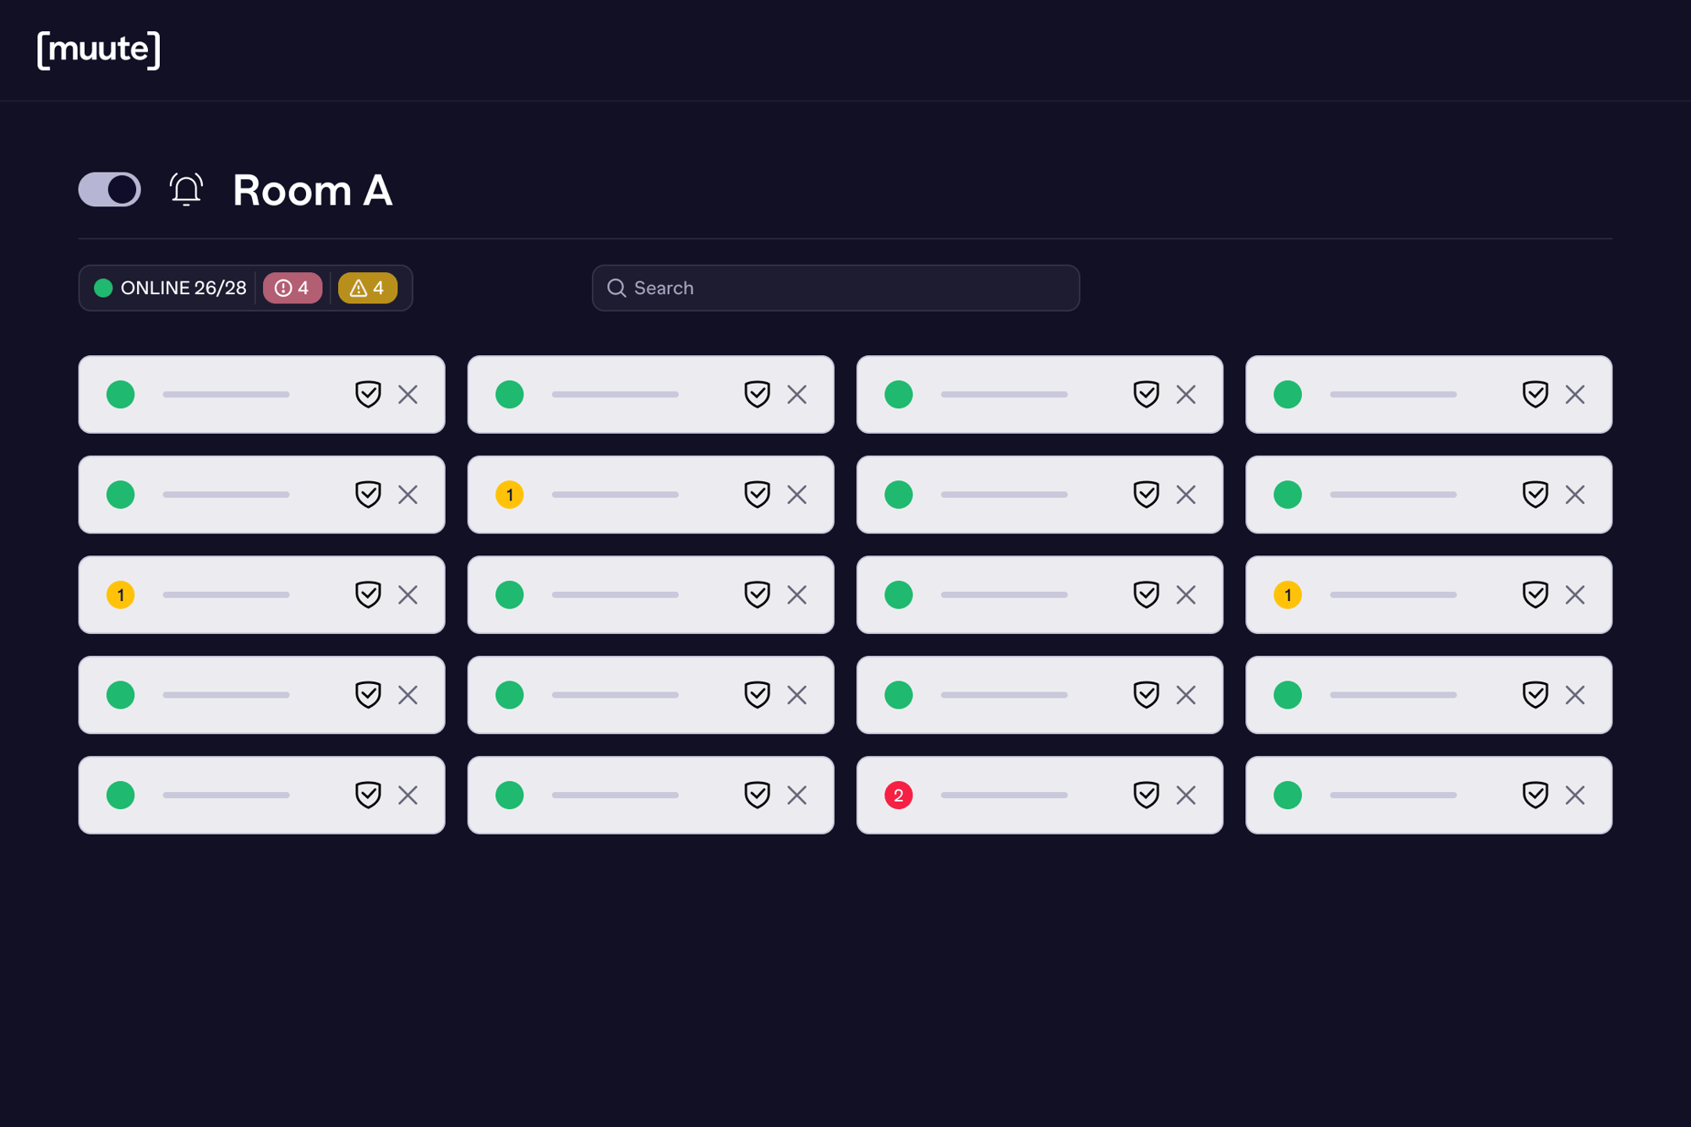Click the shield on the third-row leftmost warning card
The height and width of the screenshot is (1127, 1691).
click(x=368, y=594)
